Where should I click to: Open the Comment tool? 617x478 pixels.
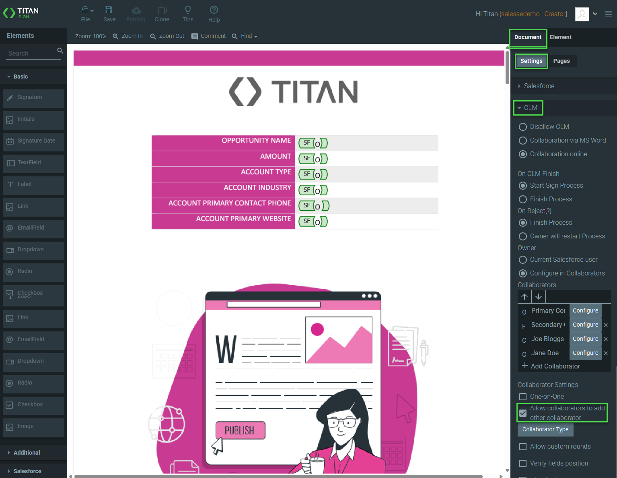208,36
